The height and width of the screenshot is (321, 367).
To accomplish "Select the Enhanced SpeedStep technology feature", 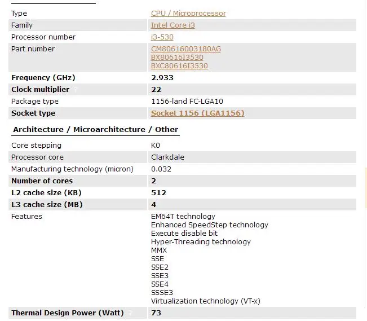I will 210,225.
